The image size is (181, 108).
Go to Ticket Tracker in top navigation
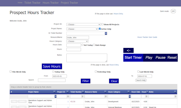[x=32, y=3]
